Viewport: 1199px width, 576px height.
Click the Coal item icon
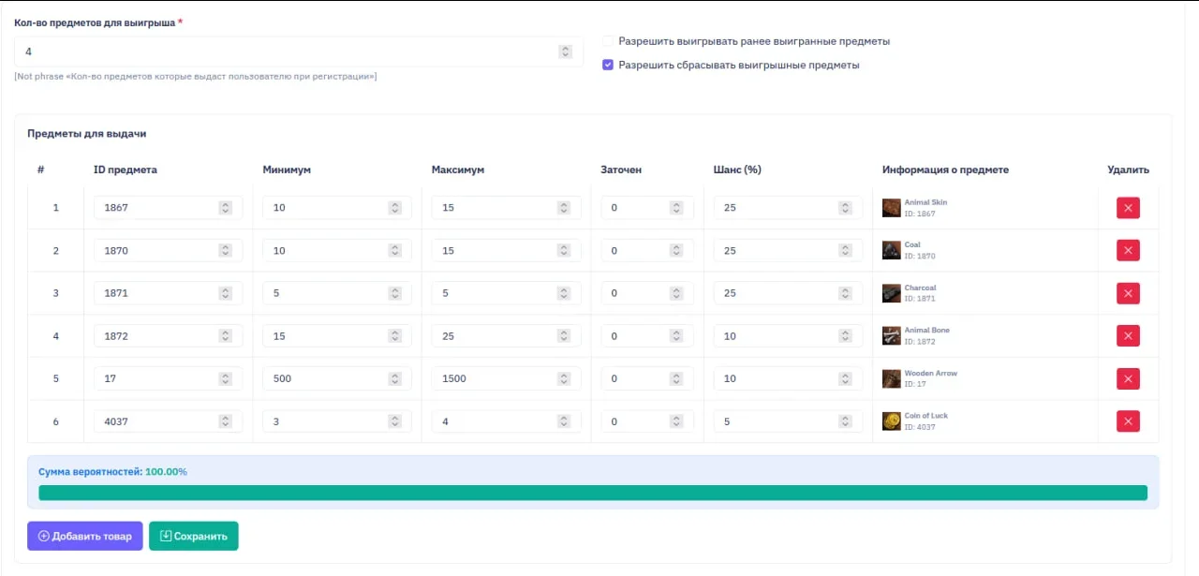click(891, 250)
